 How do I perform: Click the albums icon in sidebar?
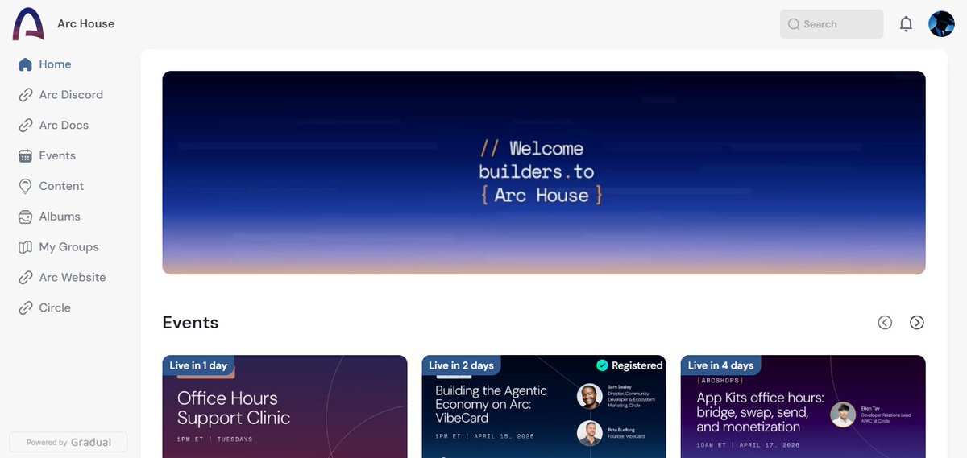pyautogui.click(x=25, y=217)
